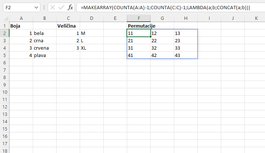265x153 pixels.
Task: Click the Boja header cell
Action: [21, 26]
